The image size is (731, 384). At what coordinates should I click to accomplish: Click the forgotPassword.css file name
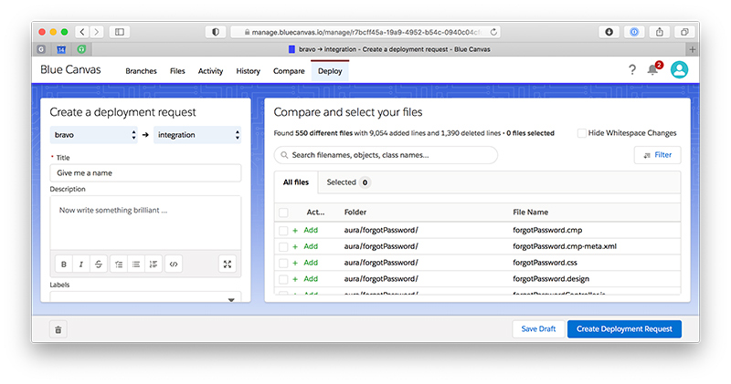tap(545, 263)
